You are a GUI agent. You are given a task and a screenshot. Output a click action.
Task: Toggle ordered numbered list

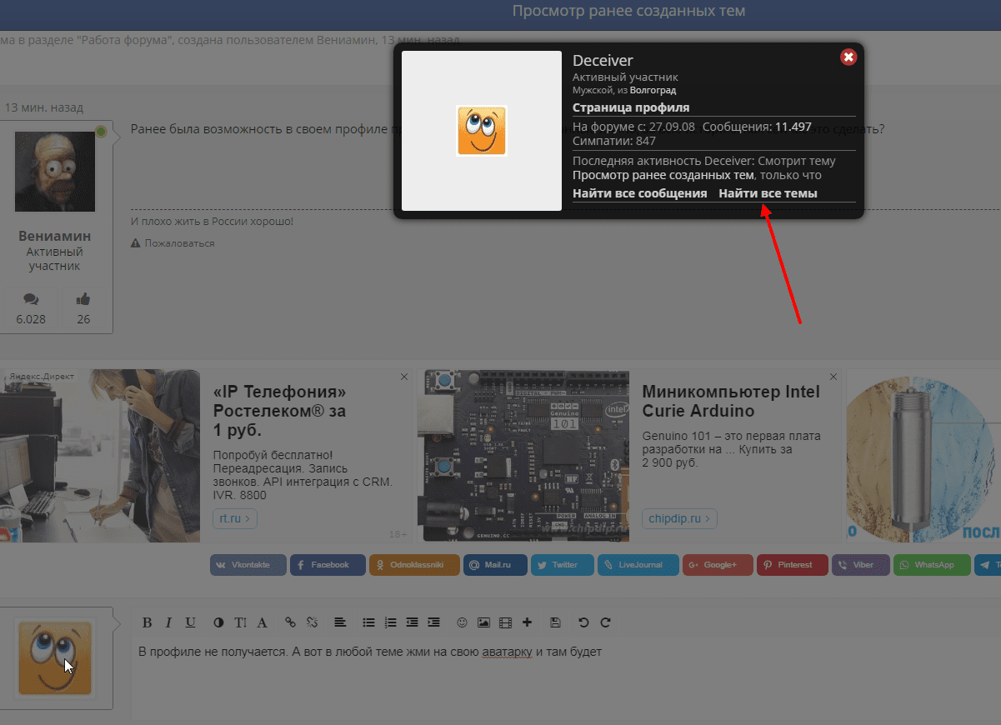[390, 622]
